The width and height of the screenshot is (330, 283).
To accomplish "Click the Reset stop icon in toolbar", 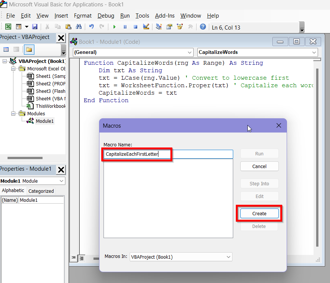I will pos(136,27).
